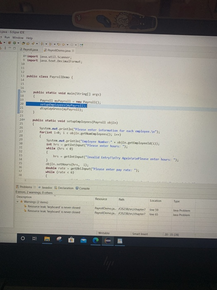
Task: Close the PayrollDemo.java tab with its X
Action: click(73, 51)
